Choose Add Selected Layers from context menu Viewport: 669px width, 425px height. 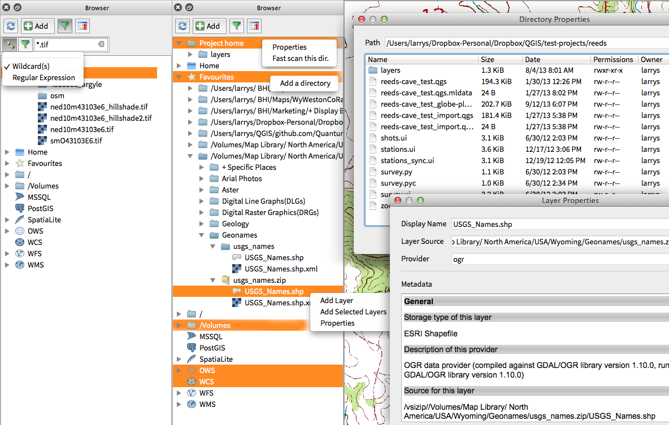coord(353,312)
